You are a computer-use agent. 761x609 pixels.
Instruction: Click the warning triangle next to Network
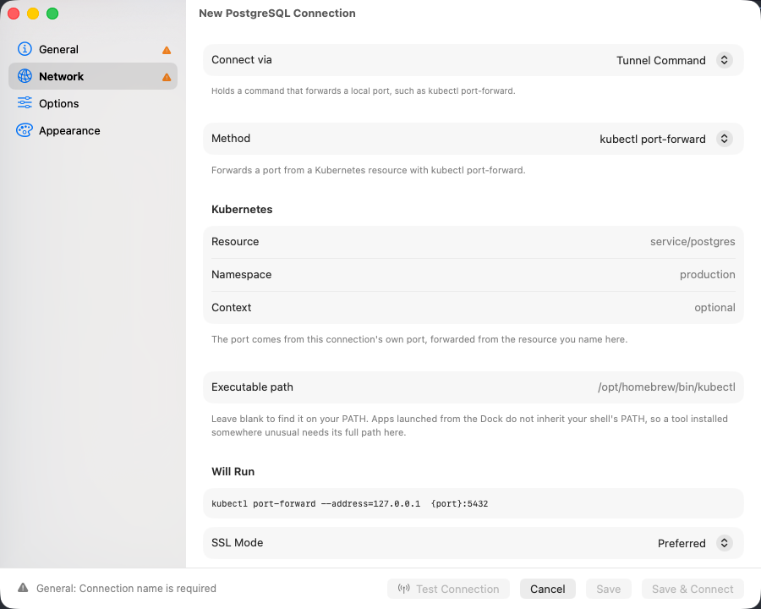point(167,77)
